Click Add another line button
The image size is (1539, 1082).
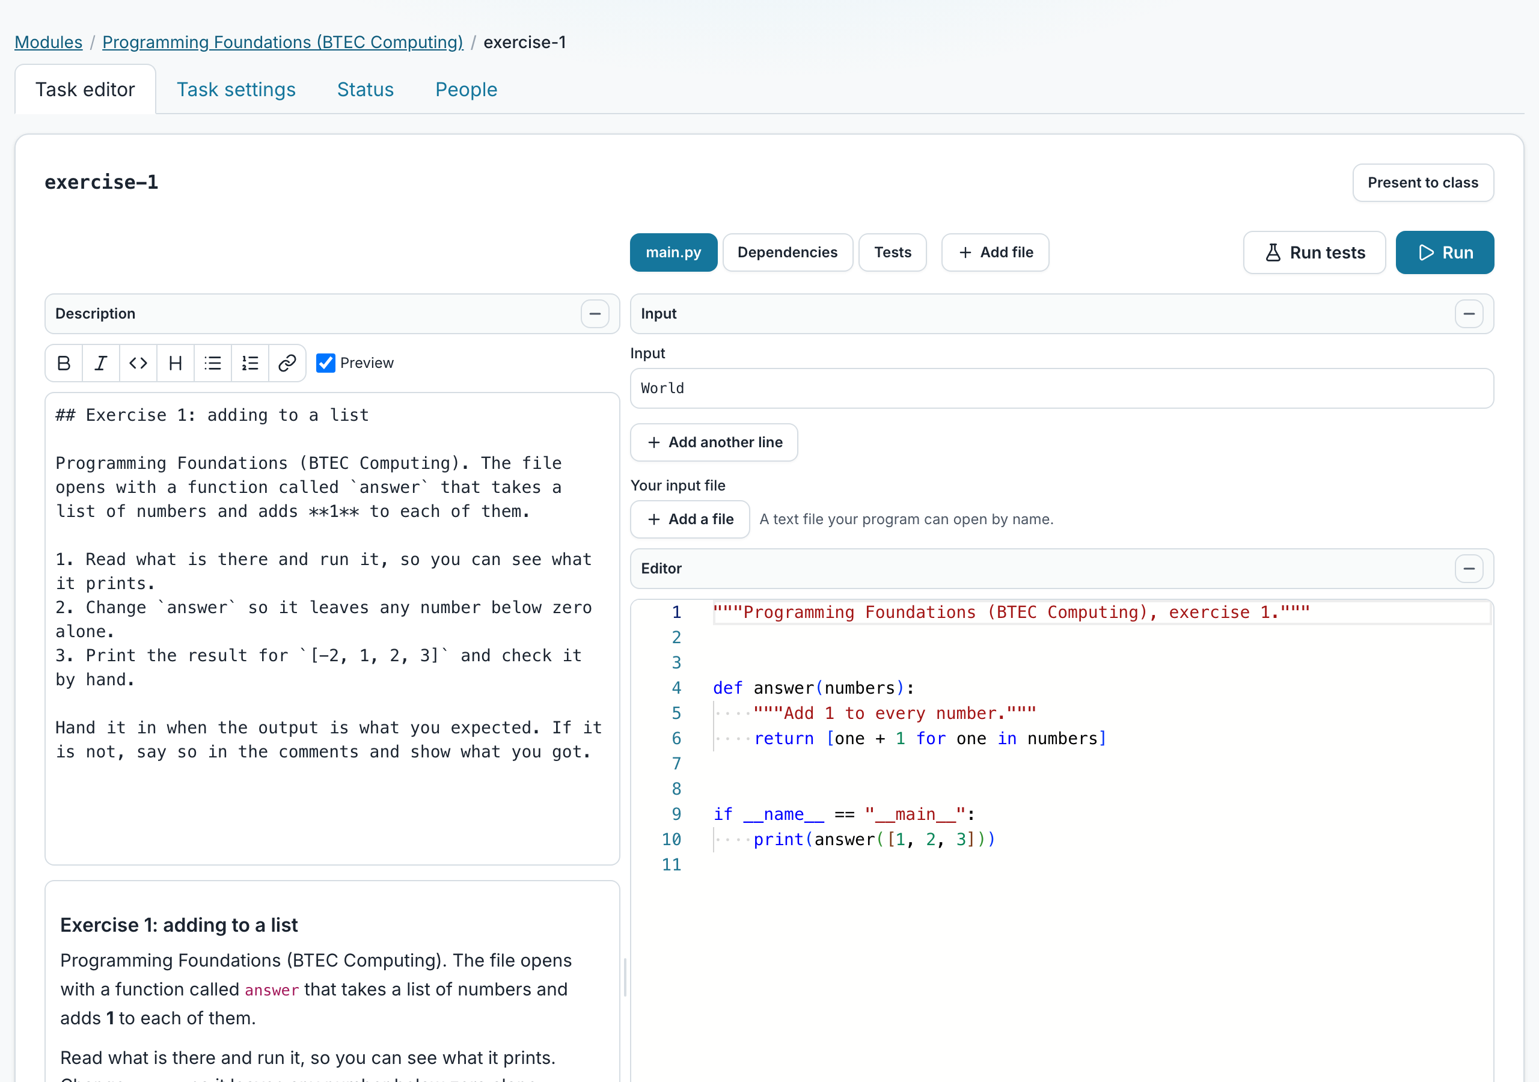click(715, 442)
